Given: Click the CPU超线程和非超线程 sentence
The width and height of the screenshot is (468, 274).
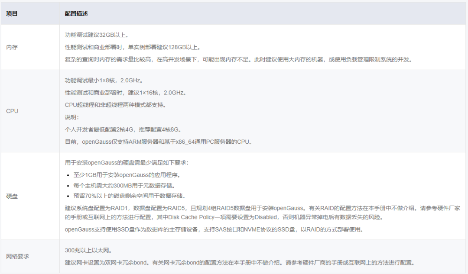Looking at the screenshot, I should tap(116, 105).
